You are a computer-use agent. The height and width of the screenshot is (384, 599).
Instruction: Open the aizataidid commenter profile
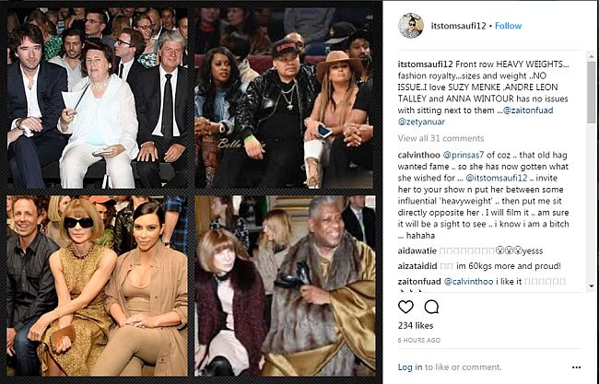point(417,266)
